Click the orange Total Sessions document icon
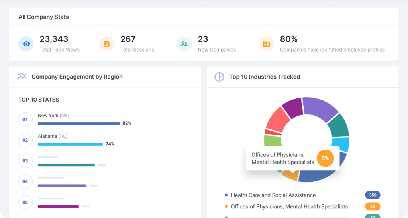Viewport: 408px width, 218px height. click(107, 44)
